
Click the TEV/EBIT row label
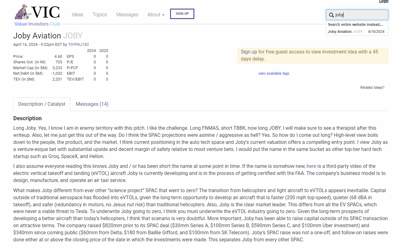[75, 79]
